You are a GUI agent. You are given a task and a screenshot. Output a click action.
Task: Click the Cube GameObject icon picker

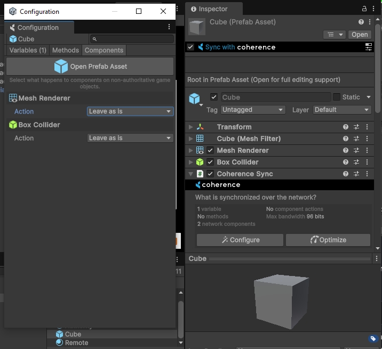coord(195,99)
